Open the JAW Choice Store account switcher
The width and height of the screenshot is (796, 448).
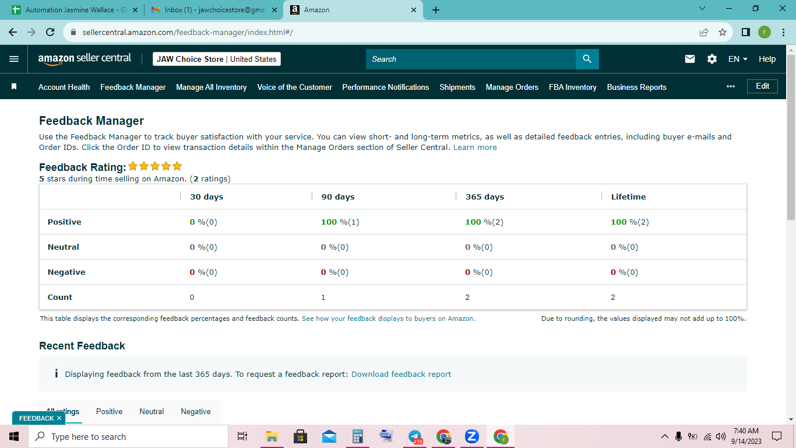[217, 59]
